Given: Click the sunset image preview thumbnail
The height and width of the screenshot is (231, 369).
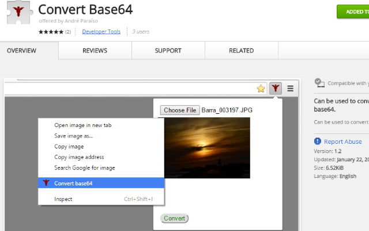Looking at the screenshot, I should point(207,148).
